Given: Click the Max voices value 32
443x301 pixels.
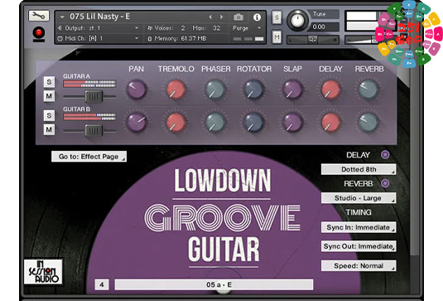Looking at the screenshot, I should tap(216, 28).
